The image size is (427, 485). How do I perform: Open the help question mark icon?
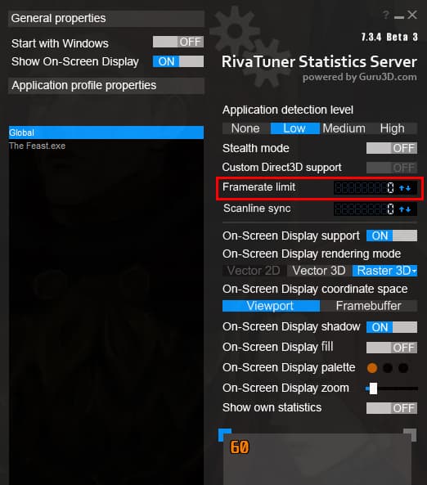386,15
